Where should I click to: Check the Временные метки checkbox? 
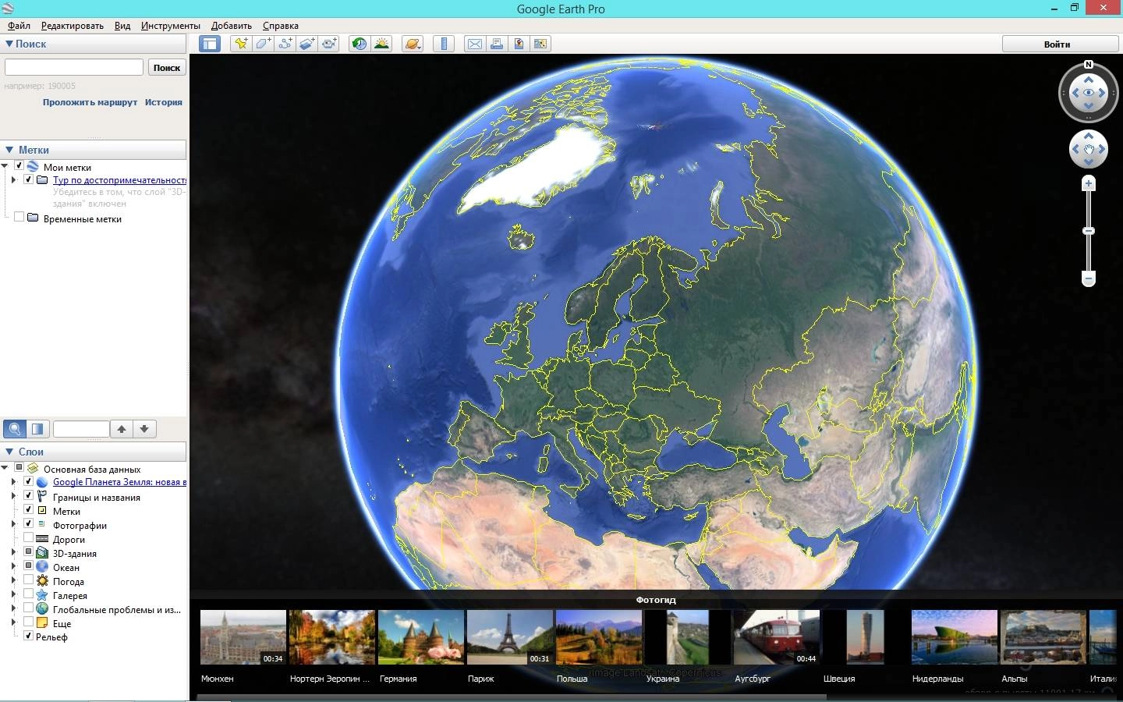pos(19,218)
